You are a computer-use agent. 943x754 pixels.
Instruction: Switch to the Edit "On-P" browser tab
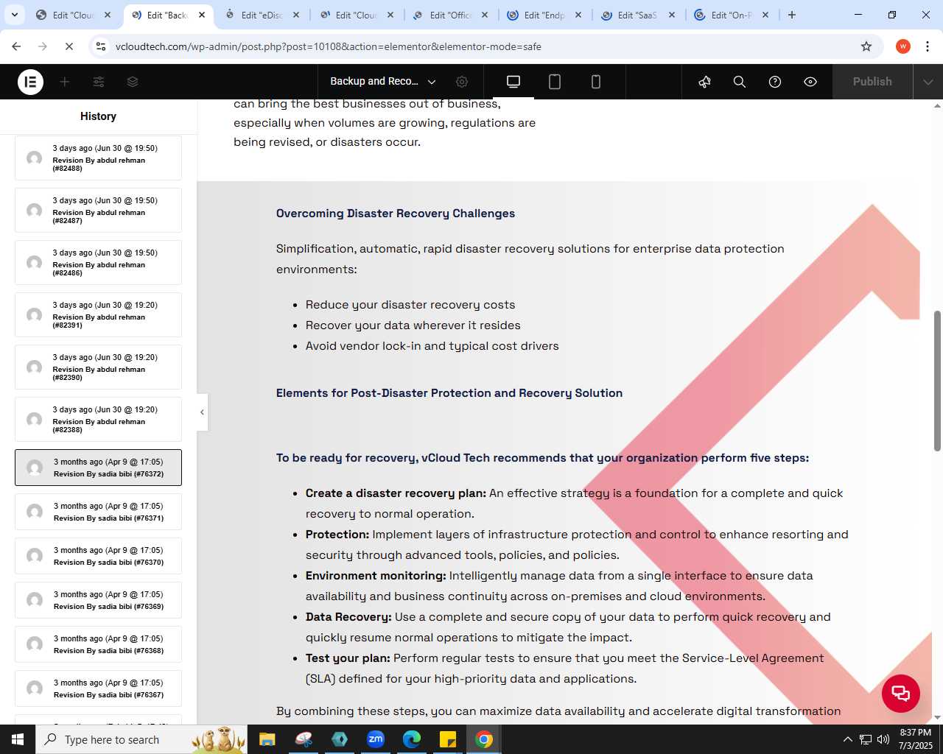coord(732,15)
